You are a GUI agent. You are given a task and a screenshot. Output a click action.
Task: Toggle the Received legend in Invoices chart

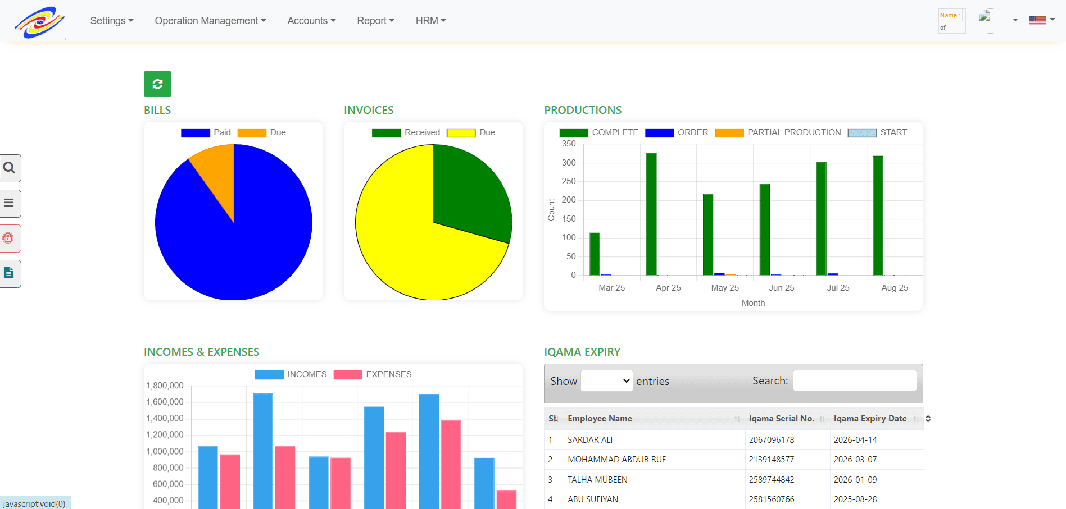pos(406,132)
